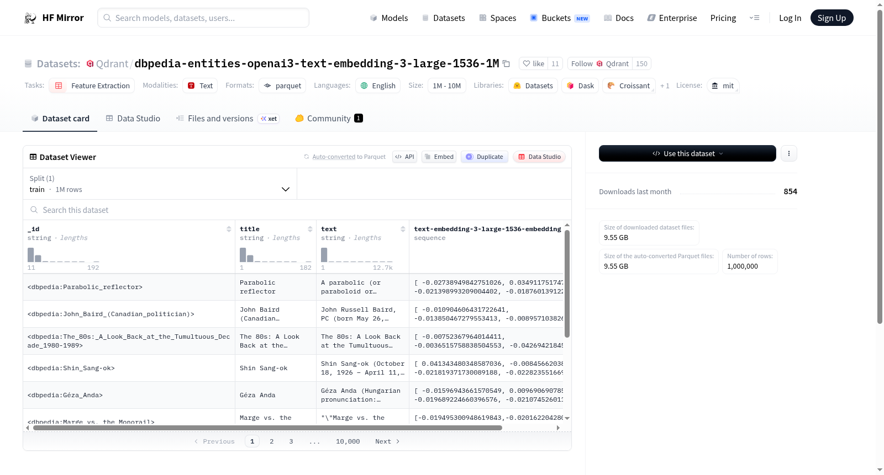884x475 pixels.
Task: Focus the global search box
Action: pos(203,18)
